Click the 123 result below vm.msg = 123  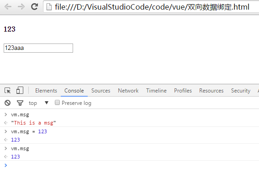tap(16, 140)
